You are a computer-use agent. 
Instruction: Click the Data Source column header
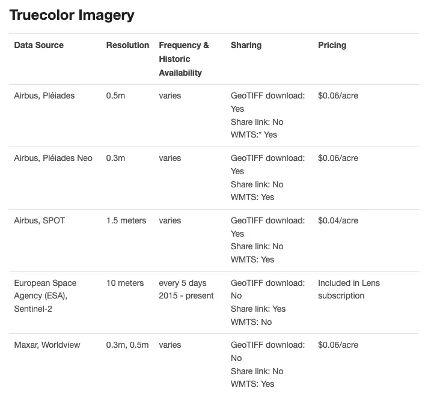(x=38, y=45)
